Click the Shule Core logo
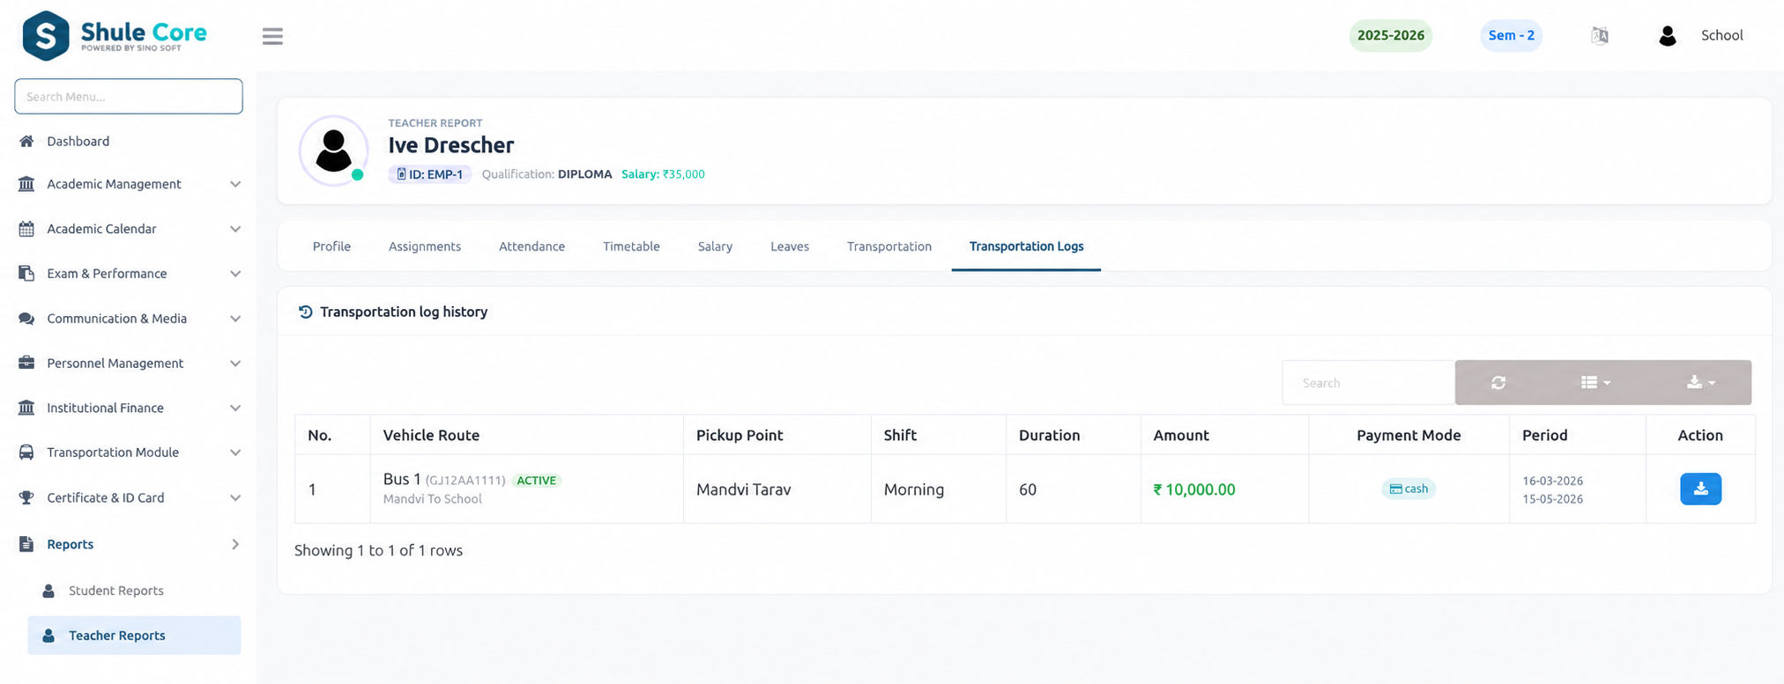 115,35
